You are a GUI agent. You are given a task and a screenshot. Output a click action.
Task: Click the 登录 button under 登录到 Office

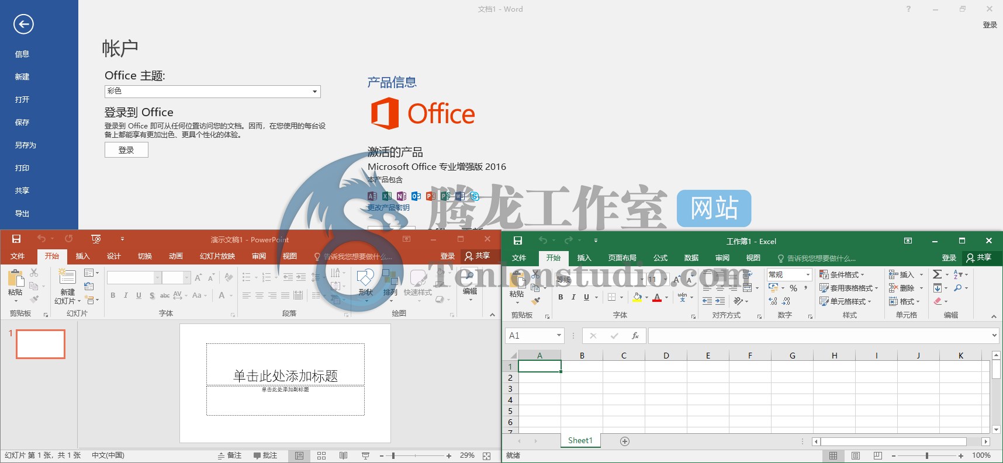126,150
